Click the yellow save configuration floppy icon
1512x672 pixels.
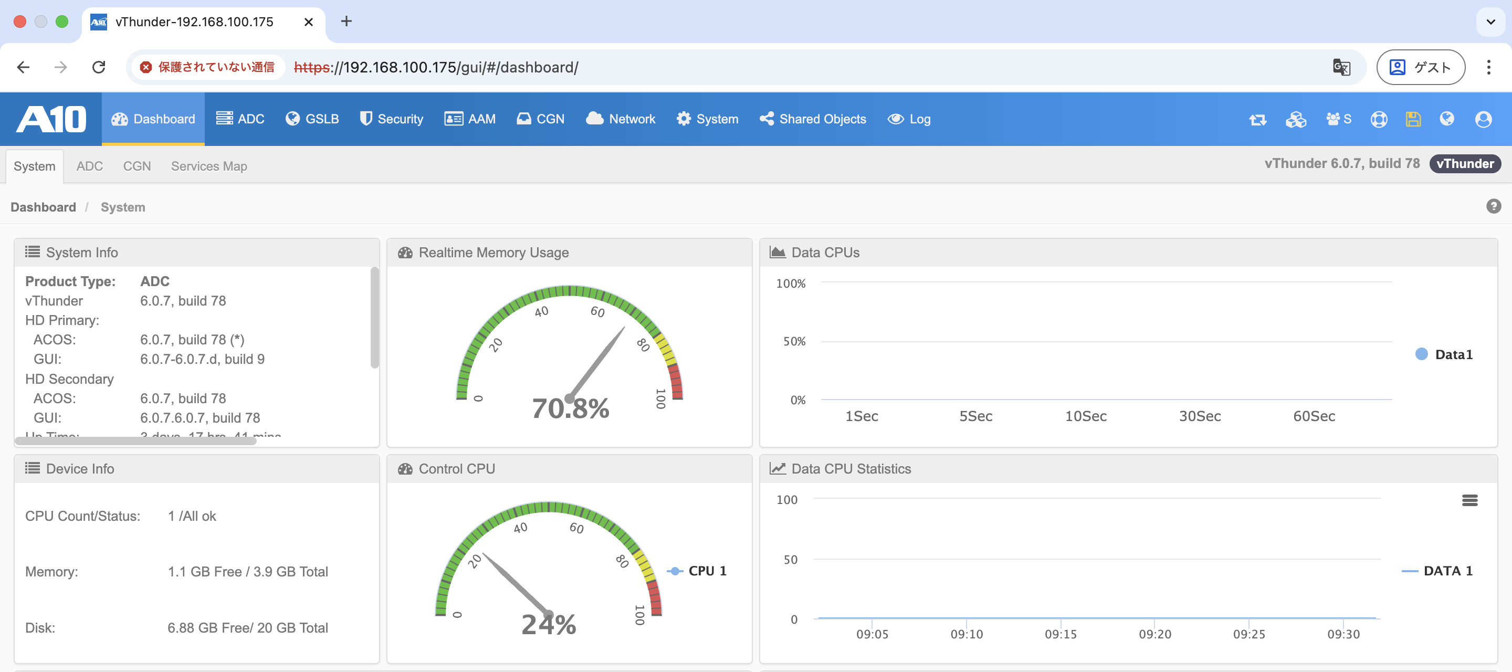(1413, 119)
